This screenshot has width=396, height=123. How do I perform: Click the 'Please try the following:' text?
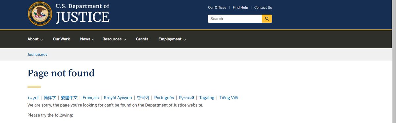[x=50, y=115]
